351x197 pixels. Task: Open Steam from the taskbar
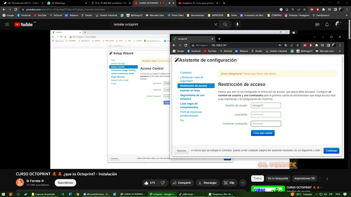coord(26,194)
